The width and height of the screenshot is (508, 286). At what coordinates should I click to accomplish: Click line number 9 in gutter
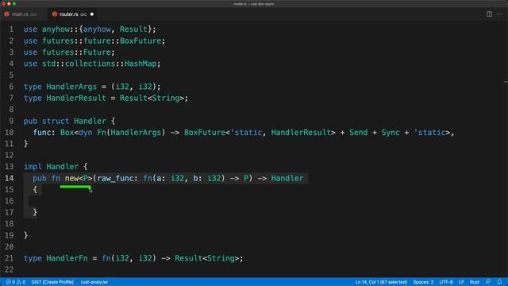(11, 121)
